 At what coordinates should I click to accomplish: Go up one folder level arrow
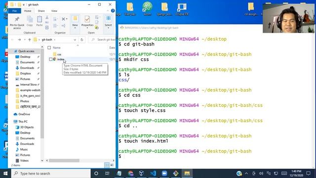(30, 40)
